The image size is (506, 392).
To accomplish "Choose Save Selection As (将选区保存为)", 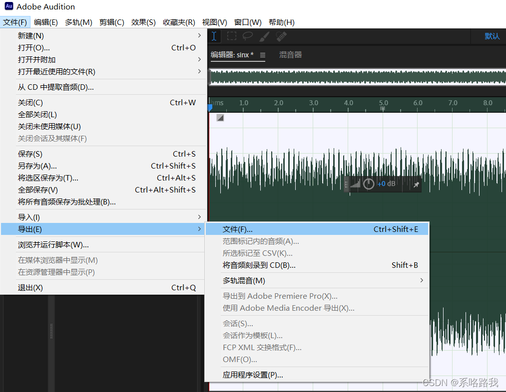I will click(x=103, y=178).
